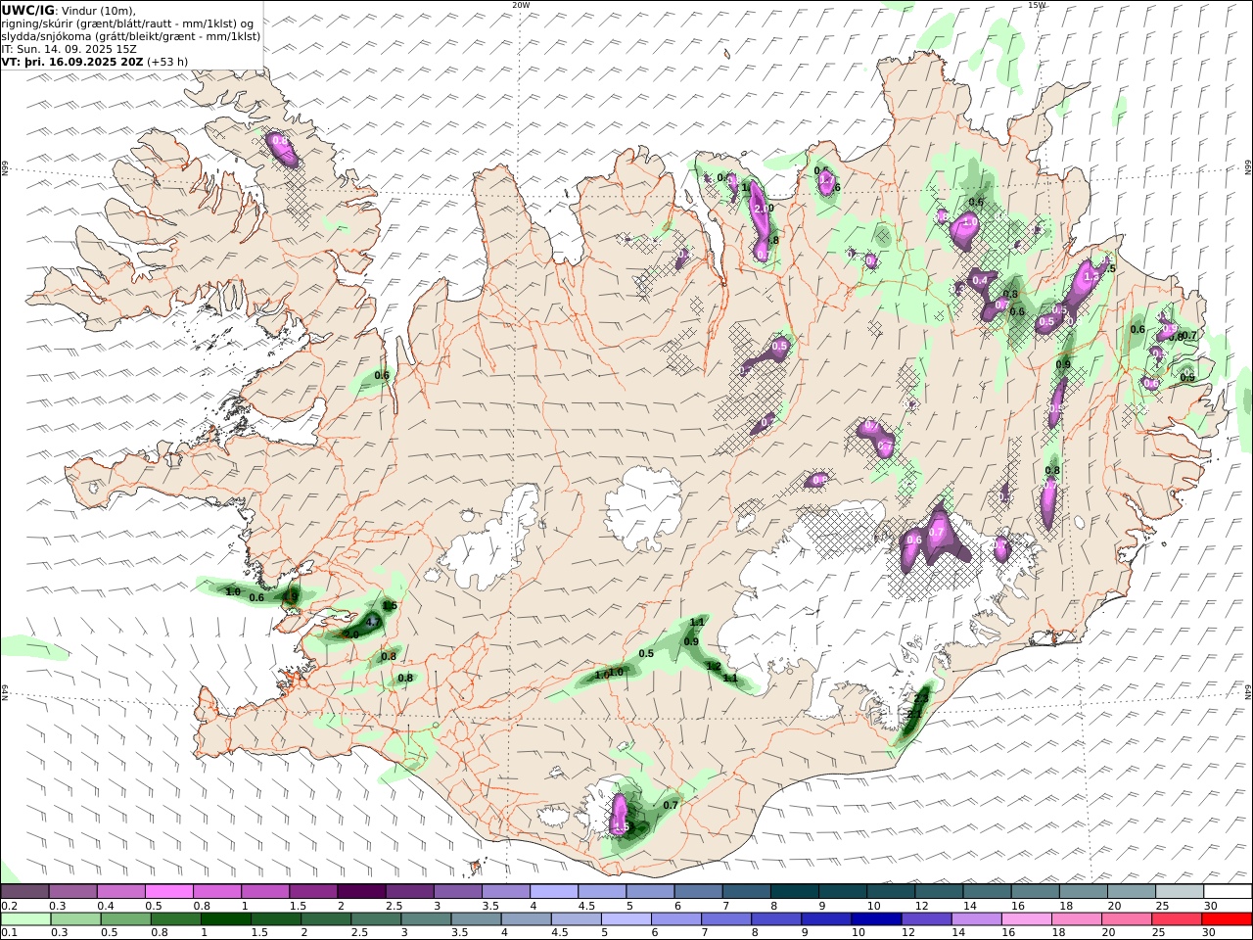The image size is (1253, 940).
Task: Click the purple snow patch on Mýrdalsjökull labeled 1.5
Action: tap(620, 815)
